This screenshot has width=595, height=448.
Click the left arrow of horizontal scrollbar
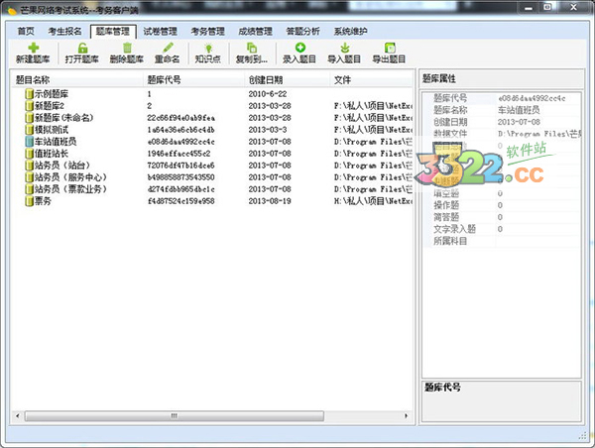tap(18, 416)
